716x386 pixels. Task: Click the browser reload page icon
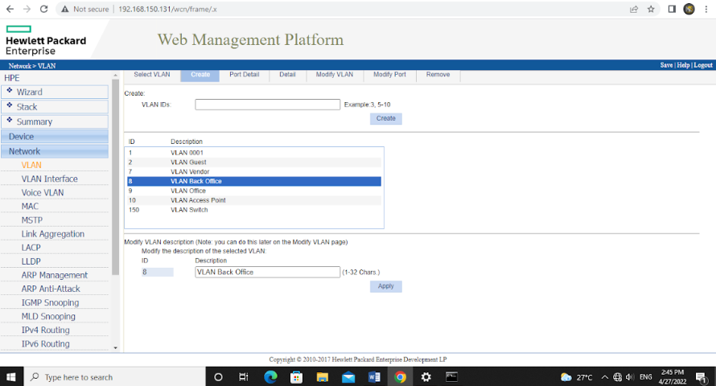(43, 9)
